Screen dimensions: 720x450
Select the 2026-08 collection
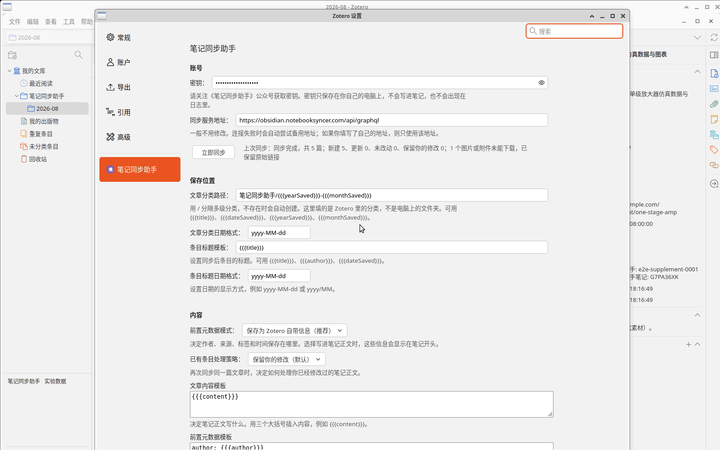point(47,108)
